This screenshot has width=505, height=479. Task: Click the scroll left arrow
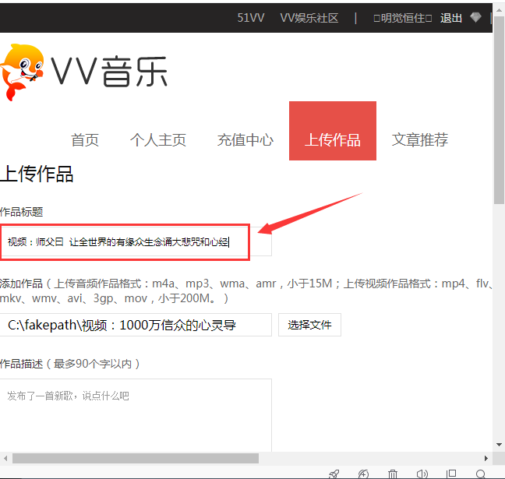coord(5,458)
